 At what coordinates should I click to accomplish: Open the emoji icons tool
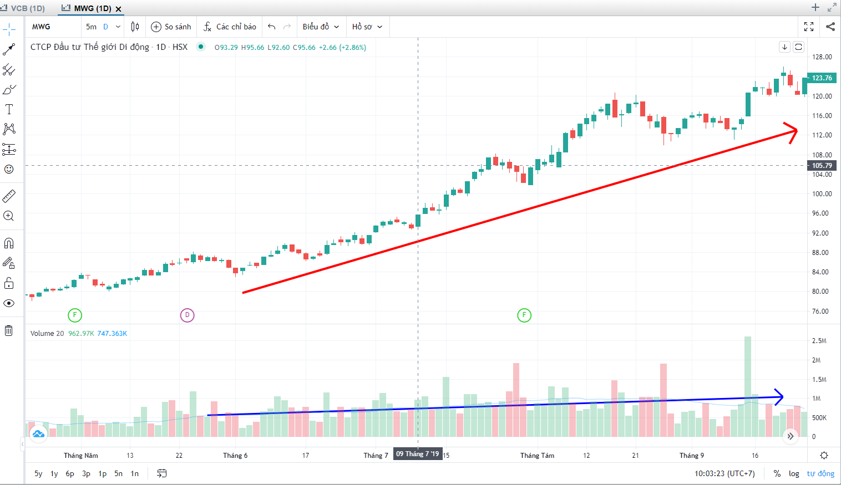[x=9, y=169]
